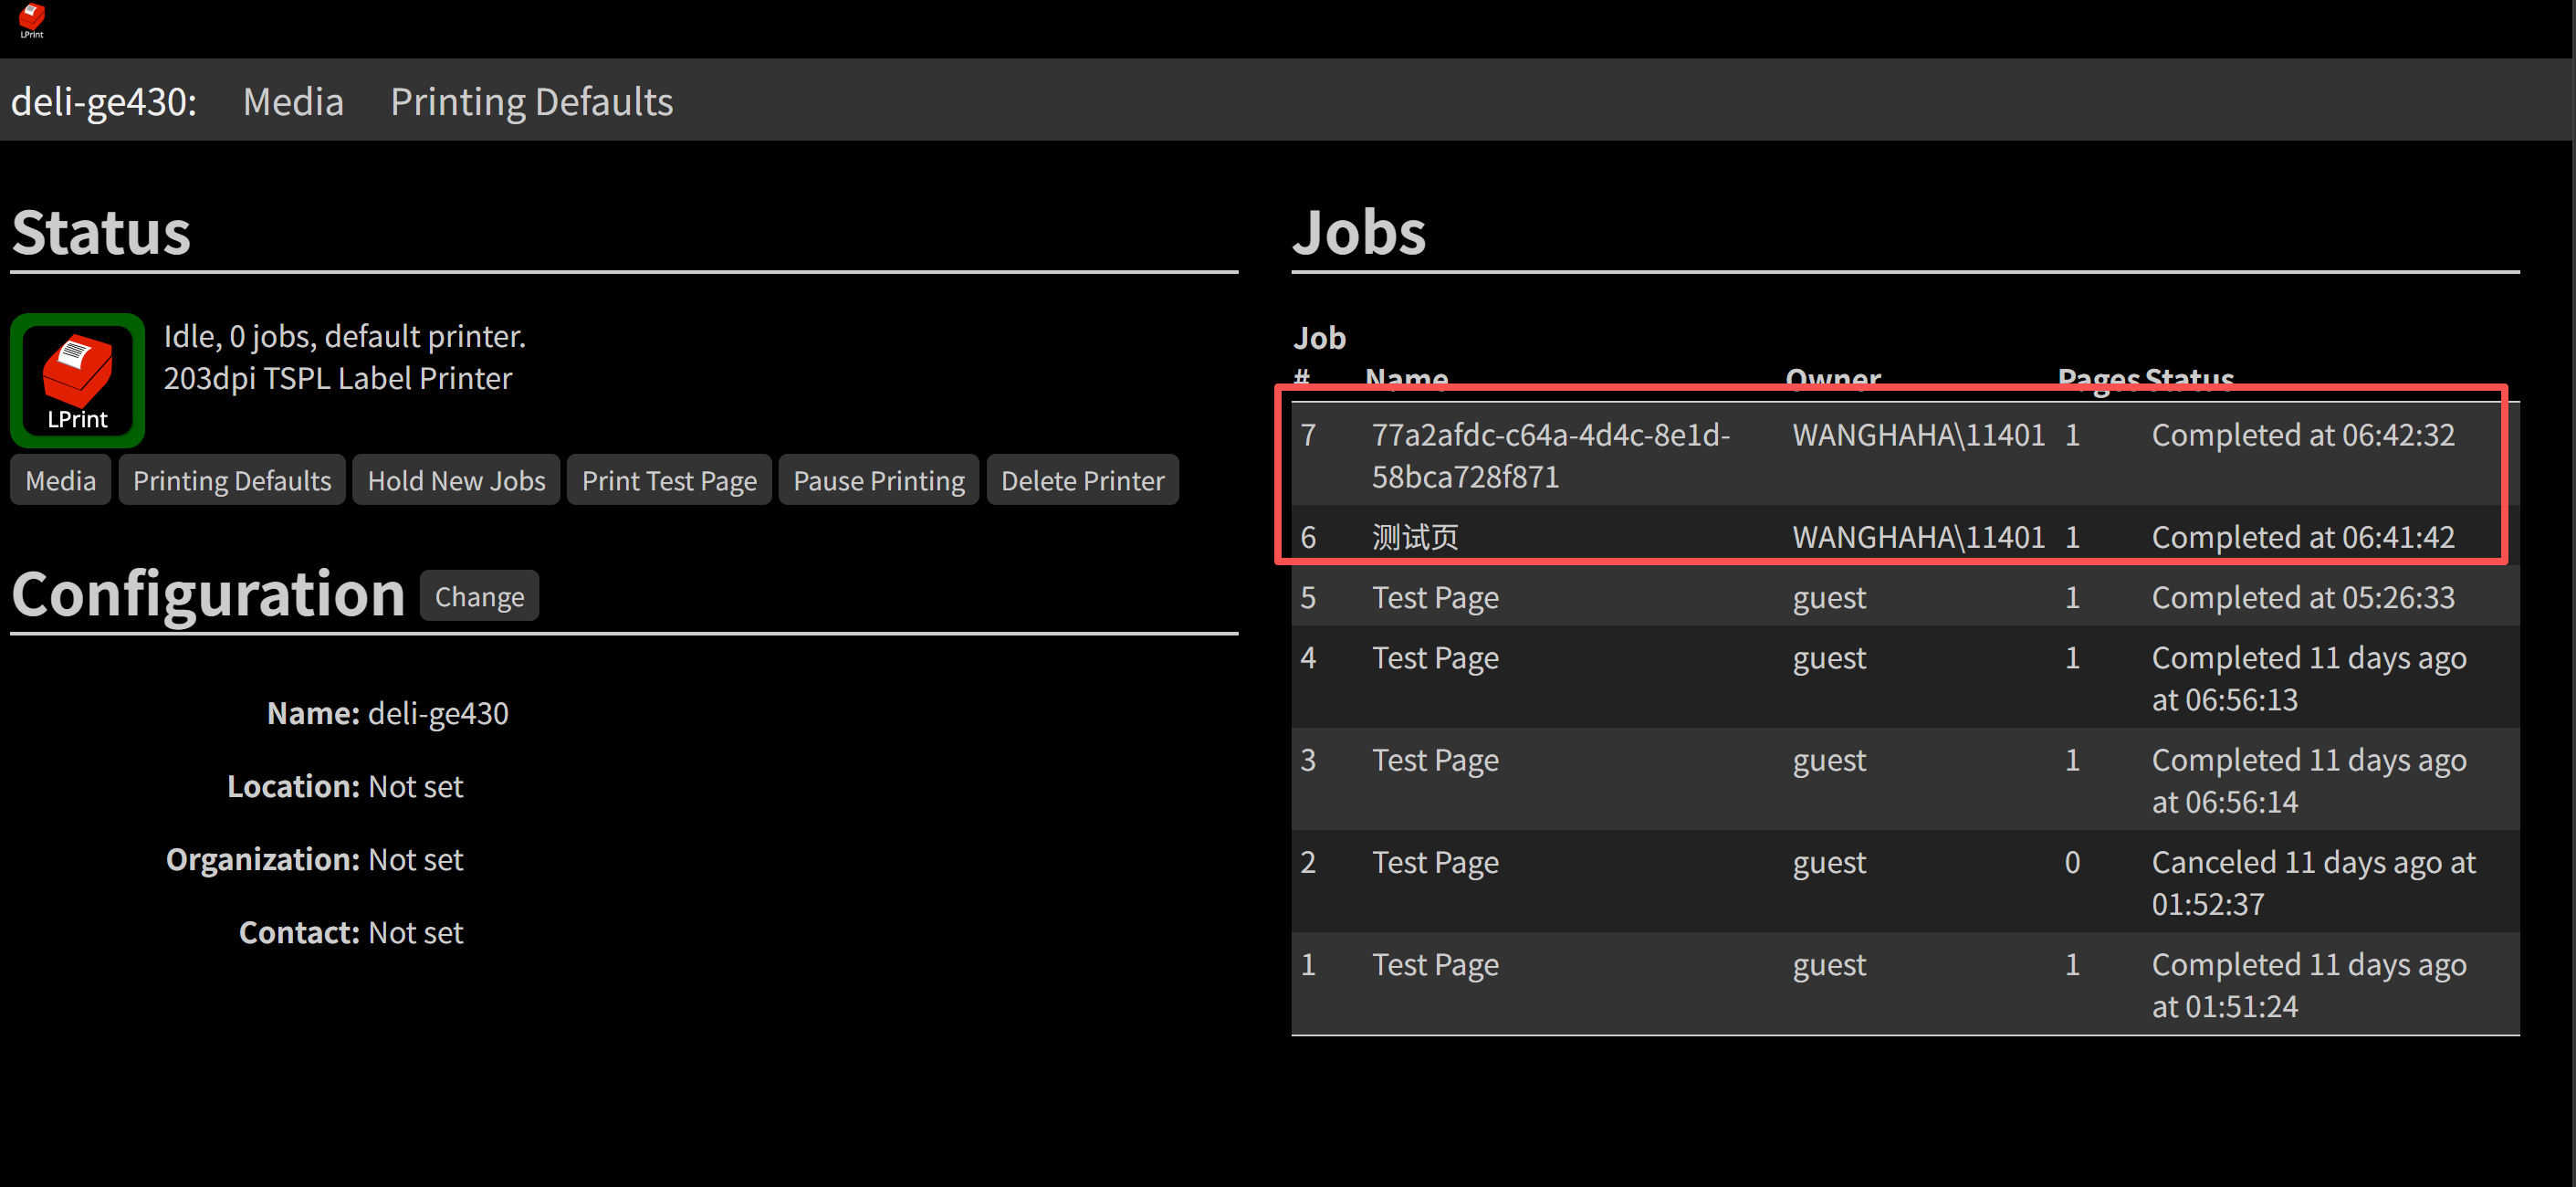Select the Organization: Not set value
The width and height of the screenshot is (2576, 1187).
415,859
